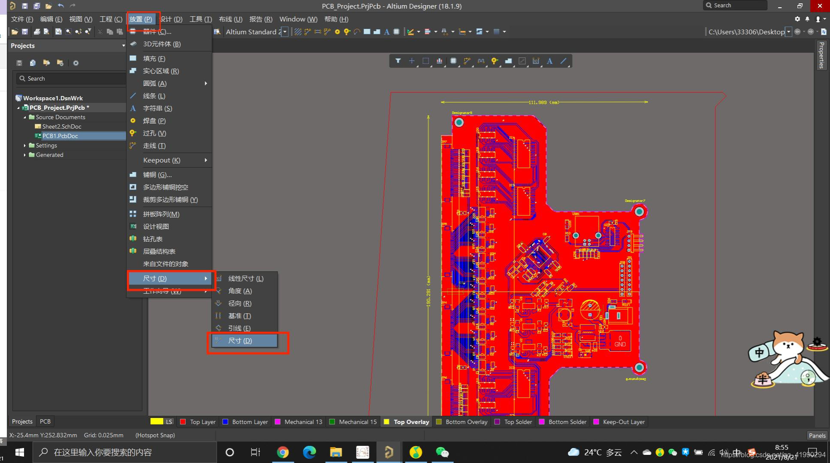This screenshot has height=463, width=830.
Task: Select 线性尺寸 (L) linear dimension submenu item
Action: click(x=245, y=279)
